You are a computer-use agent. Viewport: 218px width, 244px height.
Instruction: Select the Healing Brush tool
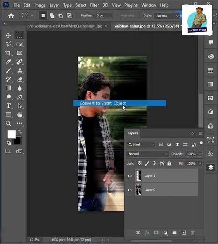click(x=20, y=61)
